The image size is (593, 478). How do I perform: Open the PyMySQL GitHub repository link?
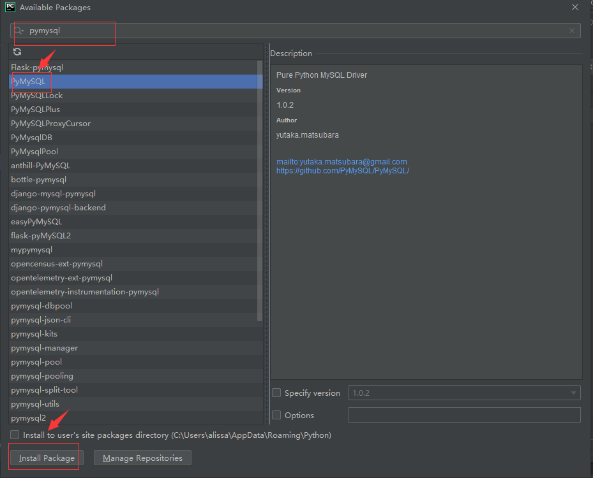click(x=343, y=171)
